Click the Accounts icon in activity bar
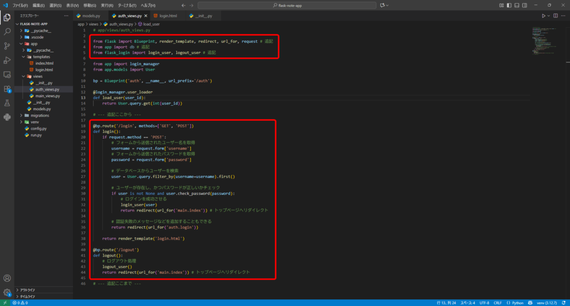Image resolution: width=570 pixels, height=306 pixels. pyautogui.click(x=7, y=278)
